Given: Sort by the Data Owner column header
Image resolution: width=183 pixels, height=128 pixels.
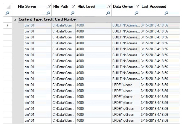Looking at the screenshot, I should pyautogui.click(x=123, y=7).
